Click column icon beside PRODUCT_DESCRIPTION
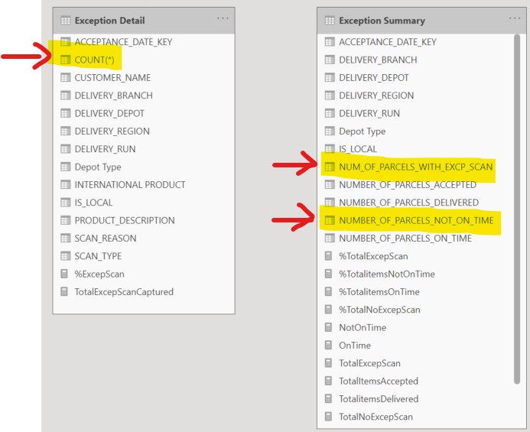Image resolution: width=530 pixels, height=432 pixels. pyautogui.click(x=65, y=220)
